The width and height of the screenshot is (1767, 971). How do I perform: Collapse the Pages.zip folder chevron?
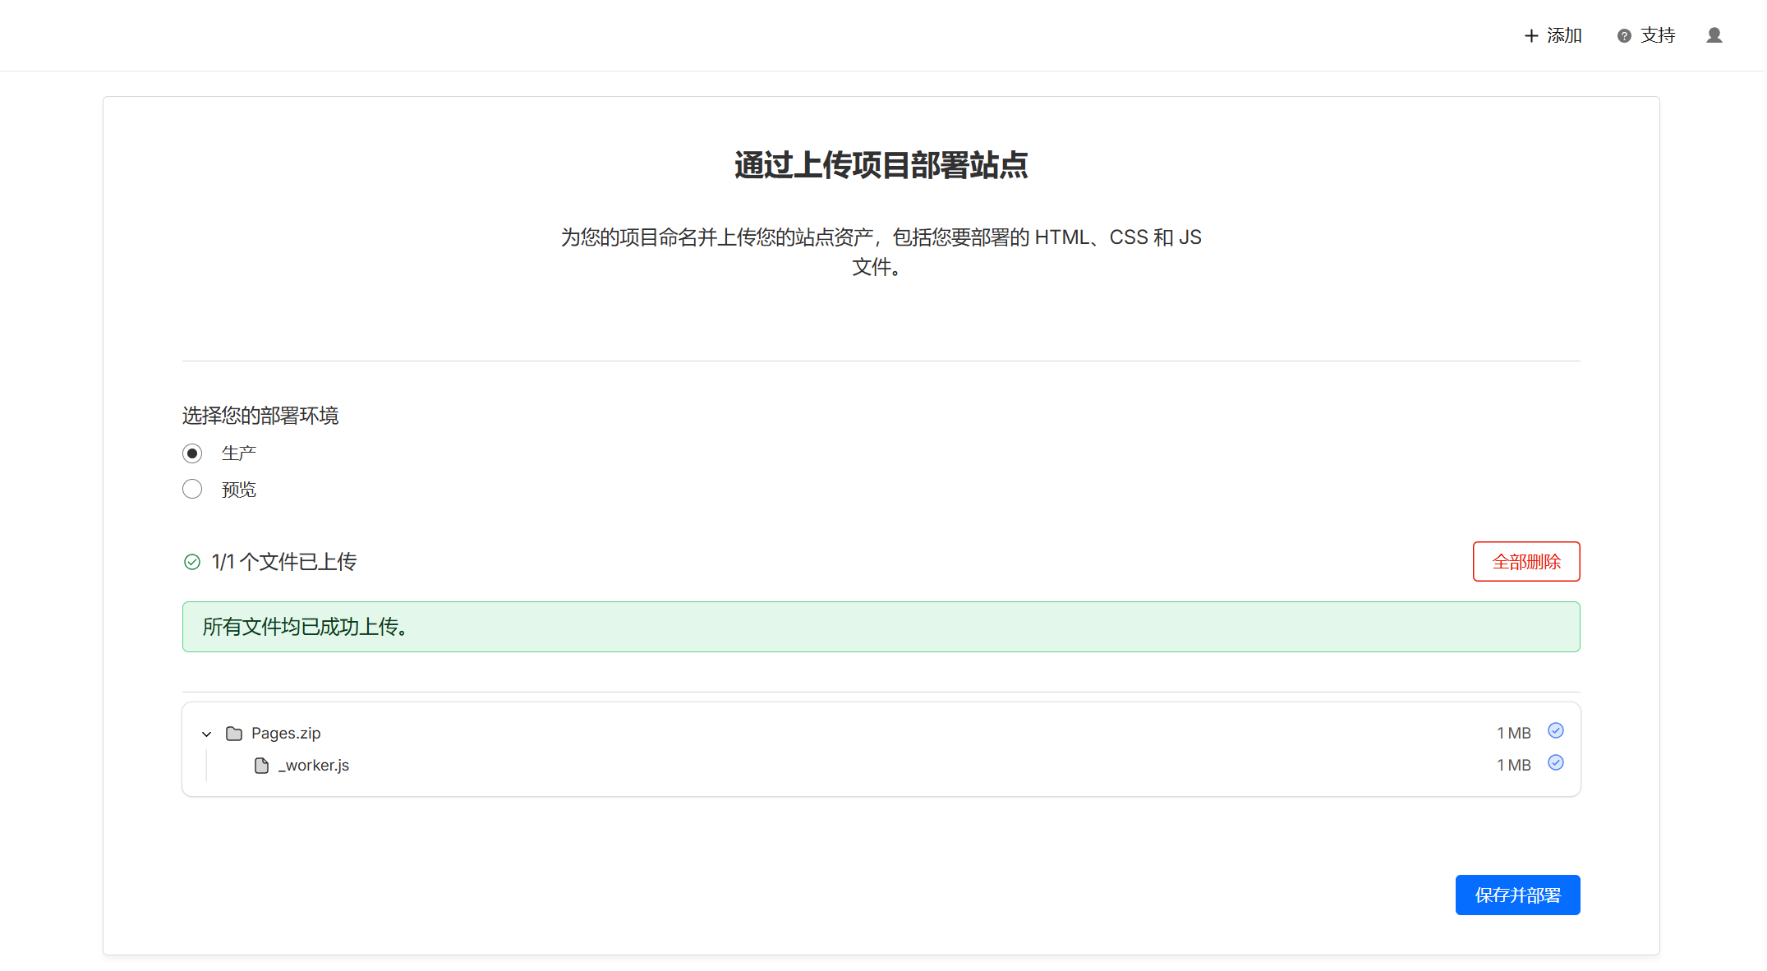(x=207, y=734)
